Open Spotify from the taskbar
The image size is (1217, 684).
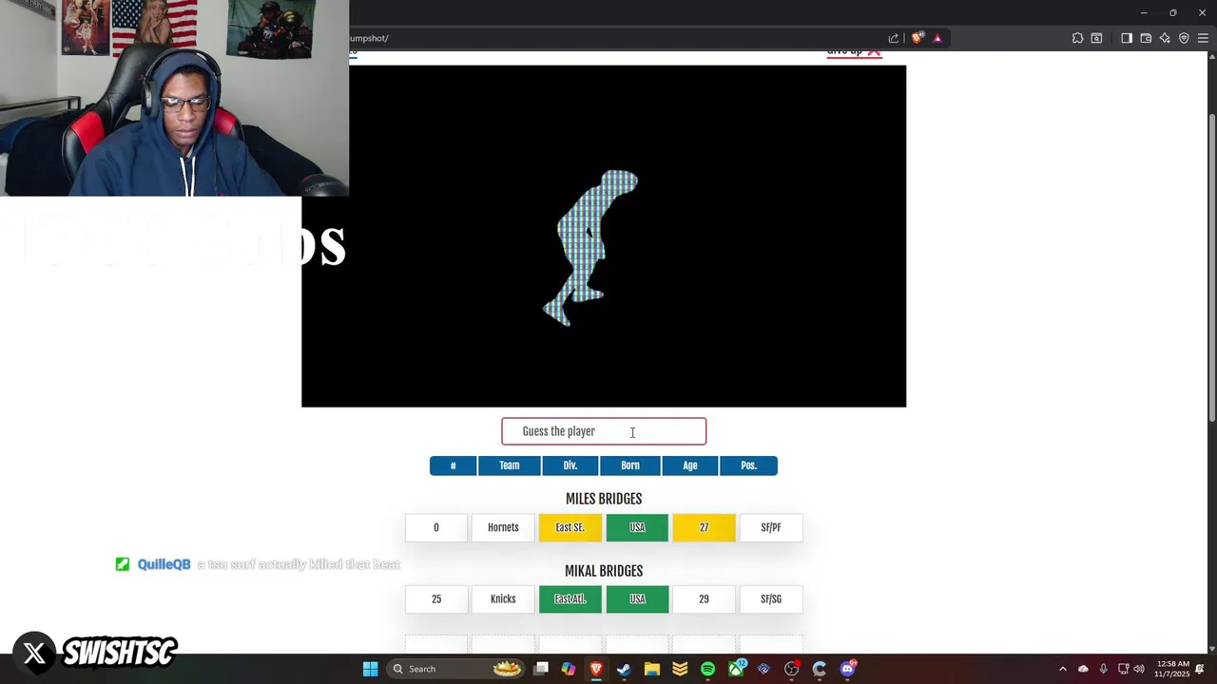(x=707, y=669)
